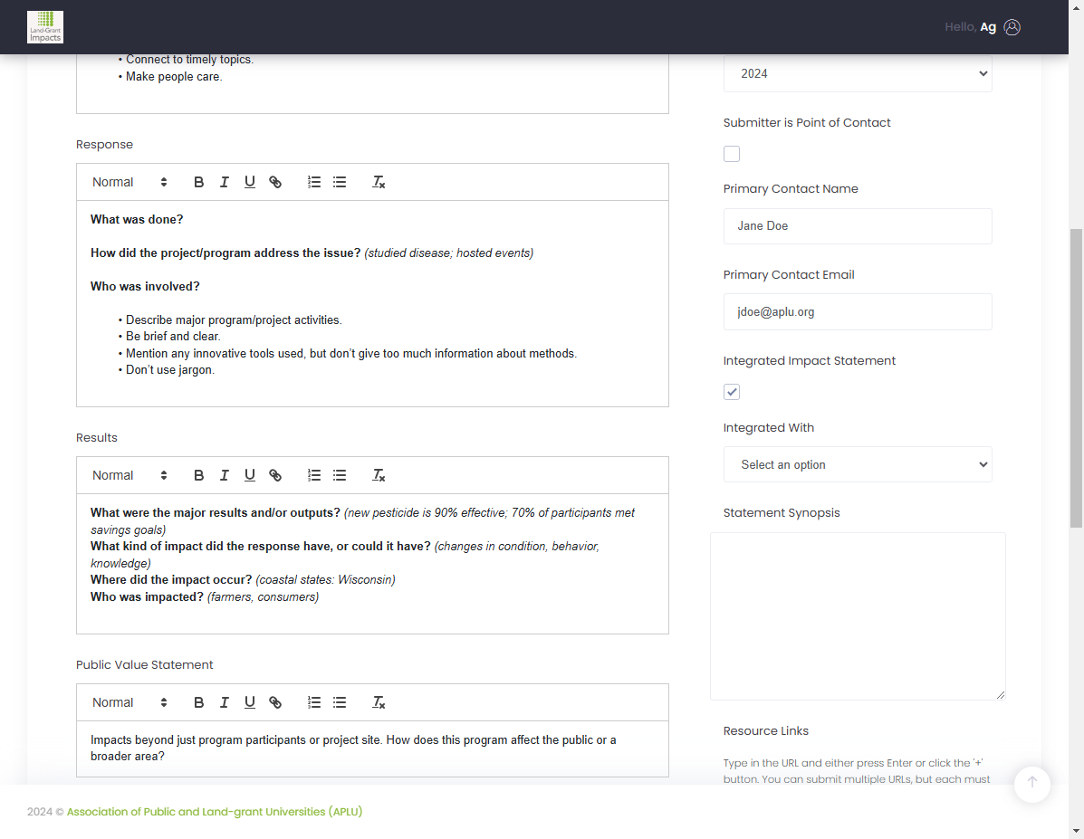Open the 2024 year dropdown
The height and width of the screenshot is (839, 1084).
point(858,73)
